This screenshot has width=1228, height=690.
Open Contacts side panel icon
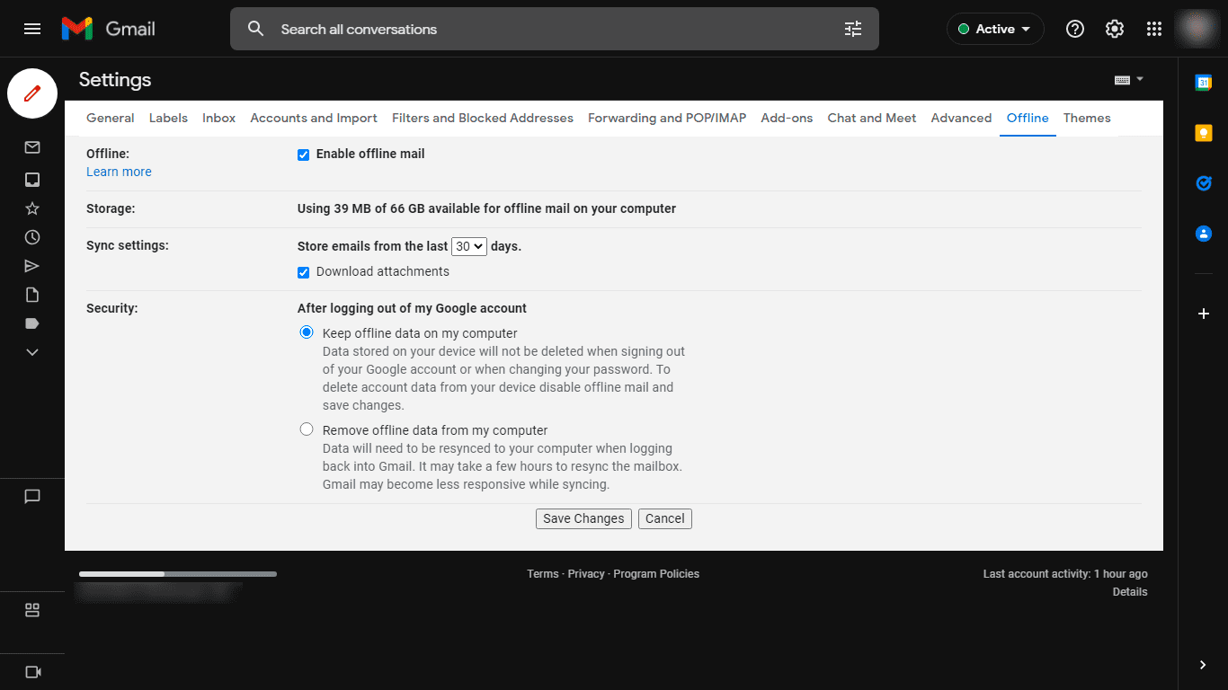point(1204,234)
